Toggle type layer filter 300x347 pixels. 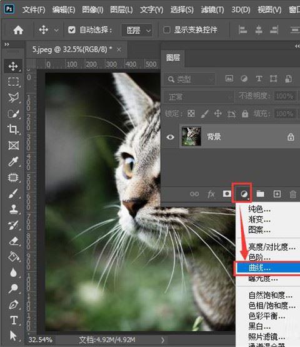point(259,79)
